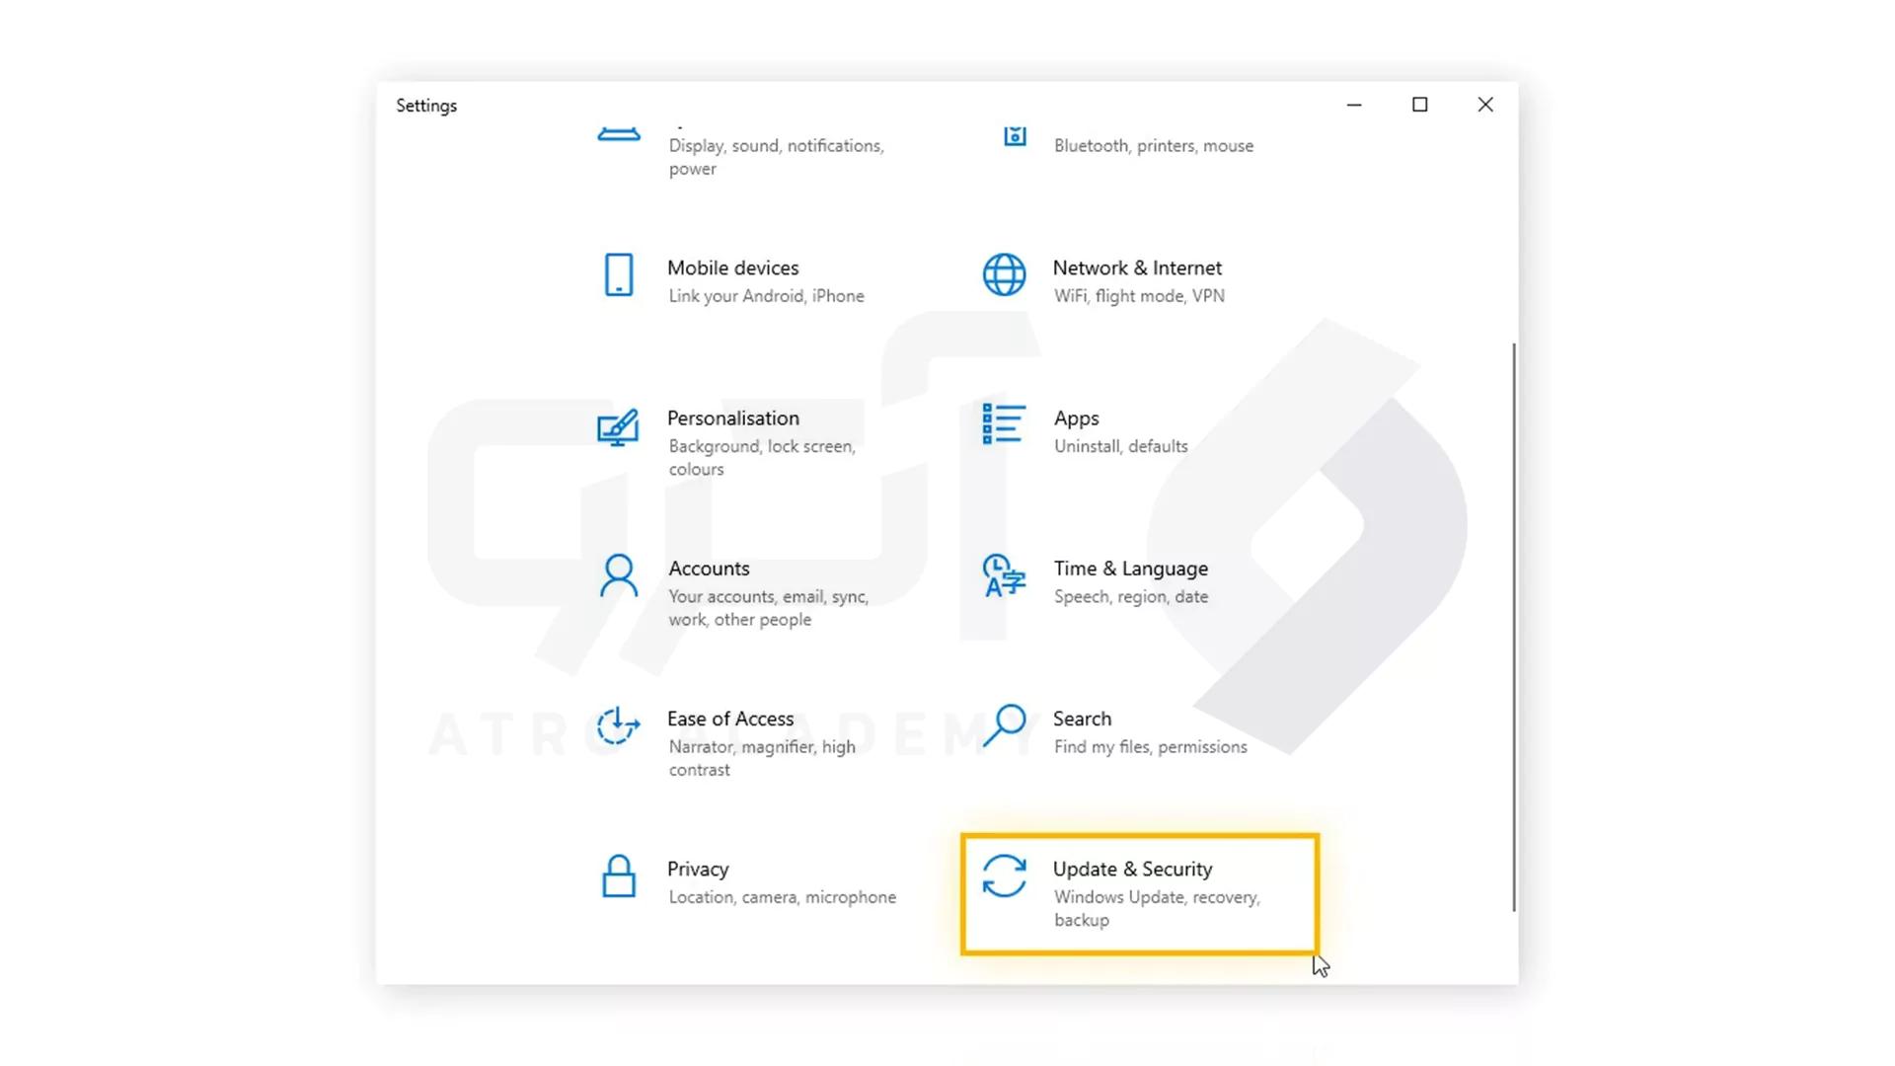Open Network & Internet settings text

[1137, 268]
